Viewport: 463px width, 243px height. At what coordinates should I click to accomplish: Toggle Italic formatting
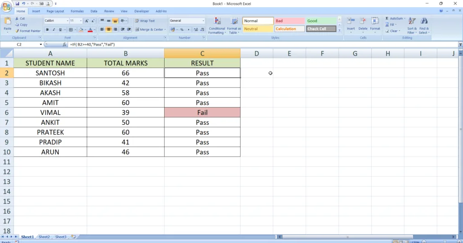coord(54,29)
